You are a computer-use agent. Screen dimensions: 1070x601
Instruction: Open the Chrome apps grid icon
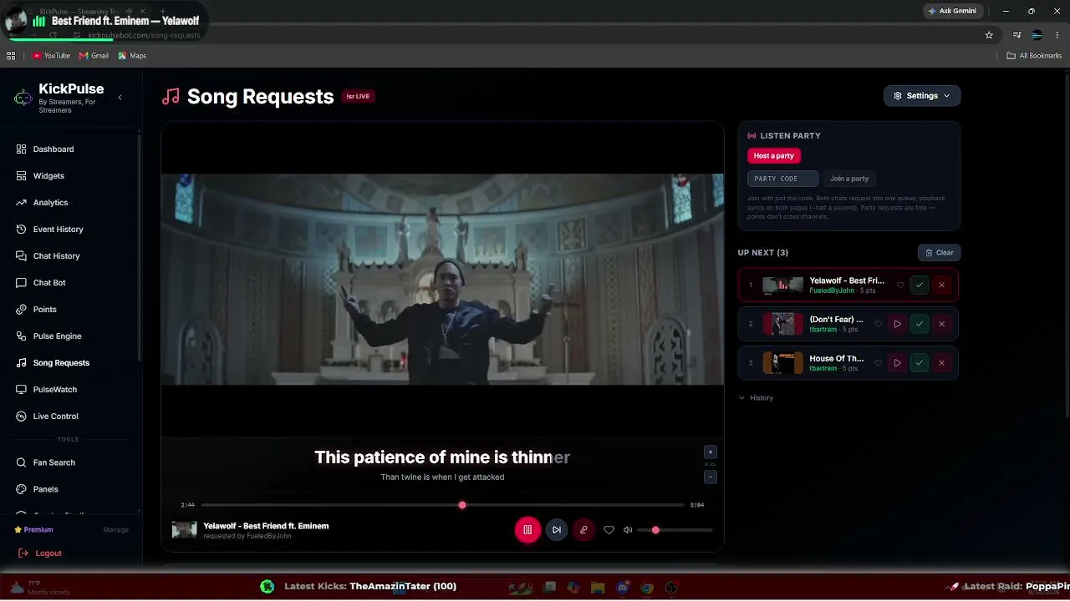point(11,56)
